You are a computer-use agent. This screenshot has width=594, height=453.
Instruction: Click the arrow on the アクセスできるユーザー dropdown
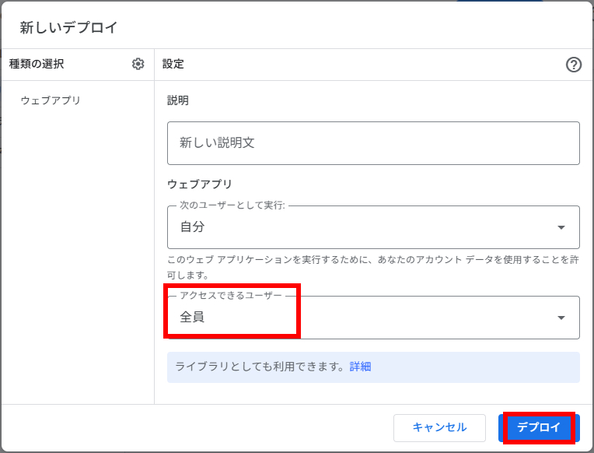pyautogui.click(x=561, y=318)
